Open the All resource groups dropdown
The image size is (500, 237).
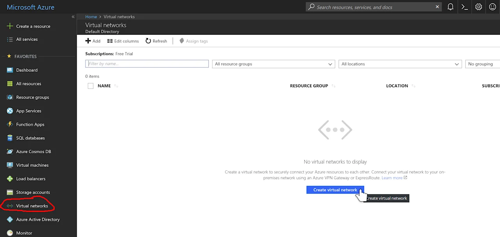[273, 64]
